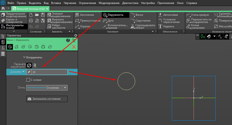The image size is (232, 125).
Task: Open help question mark in parameters header
Action: point(68,40)
